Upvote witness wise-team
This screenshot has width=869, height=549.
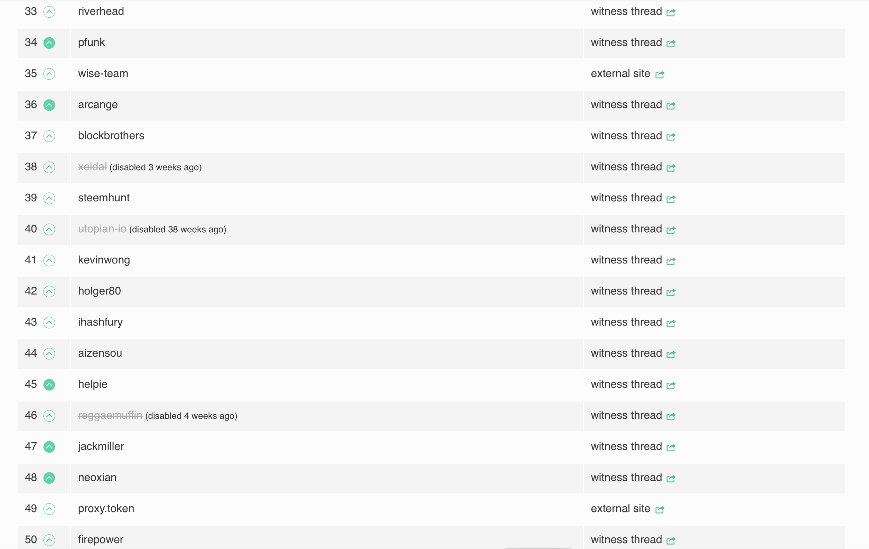[49, 74]
